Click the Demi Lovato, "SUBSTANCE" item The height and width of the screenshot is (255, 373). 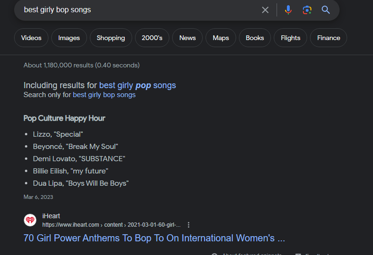tap(79, 159)
